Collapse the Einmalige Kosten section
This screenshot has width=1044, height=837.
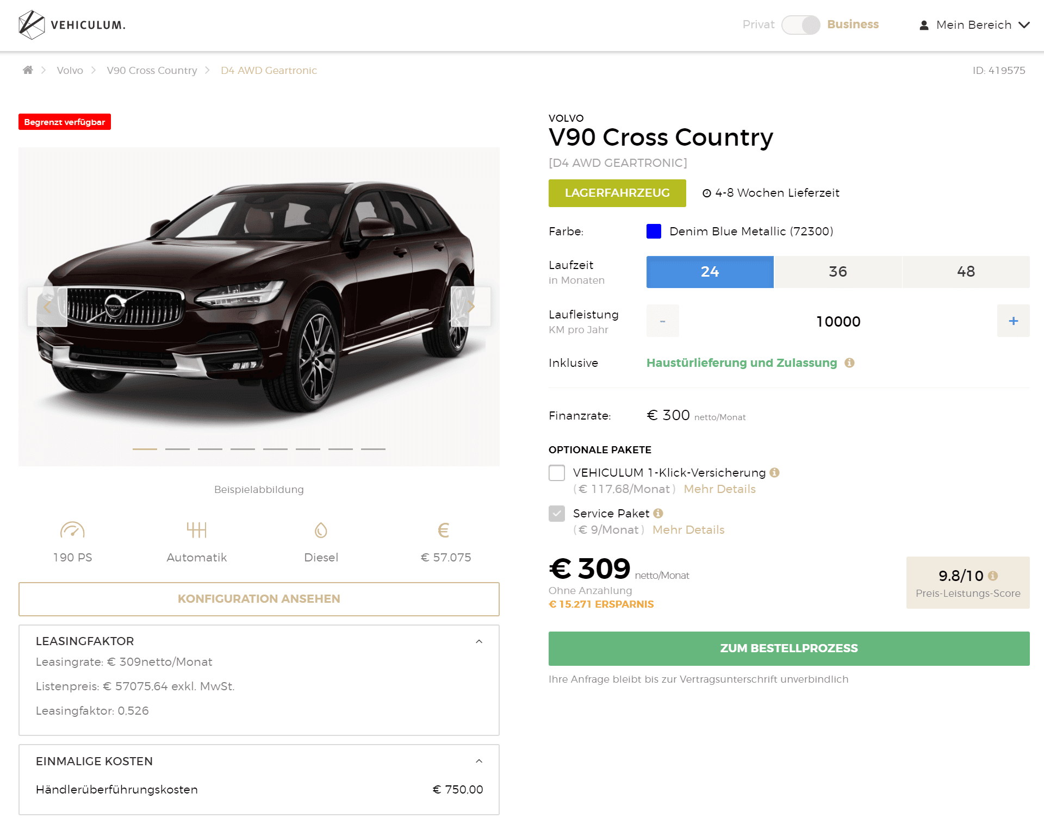click(479, 761)
